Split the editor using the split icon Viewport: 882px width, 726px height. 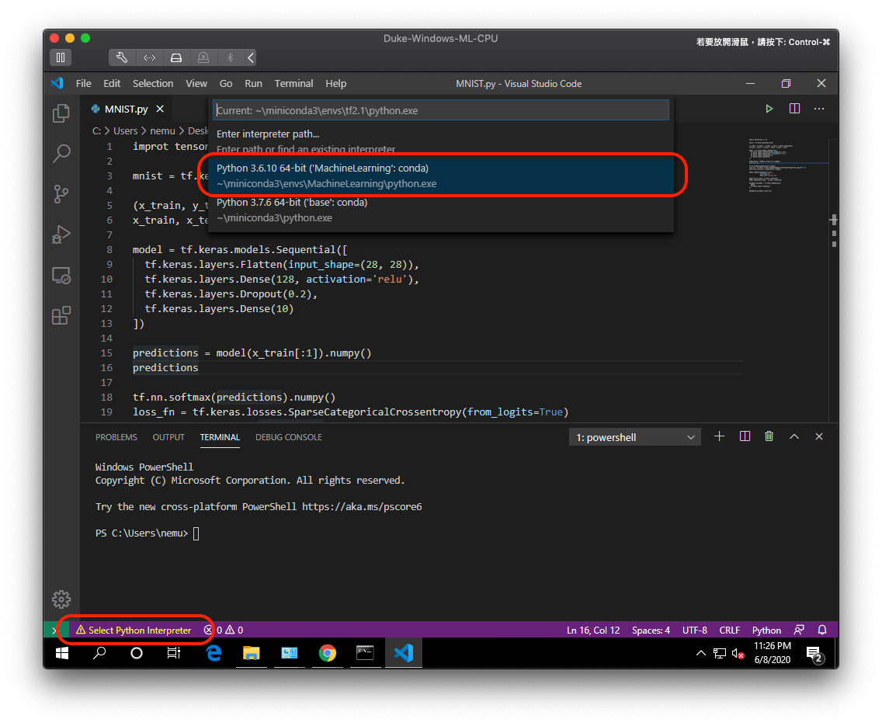(x=793, y=109)
